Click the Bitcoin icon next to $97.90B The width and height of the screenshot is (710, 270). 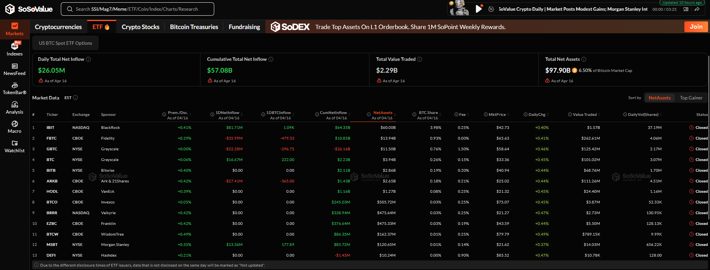[575, 70]
